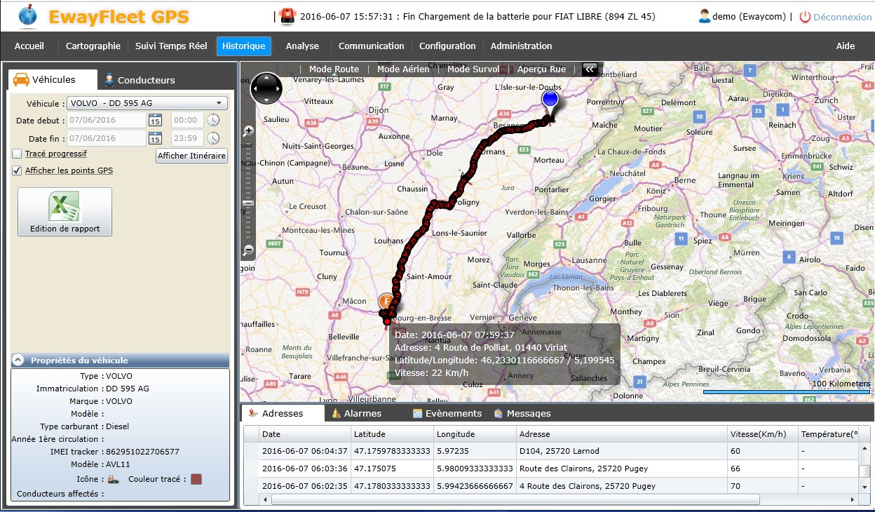The height and width of the screenshot is (512, 875).
Task: Click the map pan compass control
Action: pyautogui.click(x=266, y=89)
